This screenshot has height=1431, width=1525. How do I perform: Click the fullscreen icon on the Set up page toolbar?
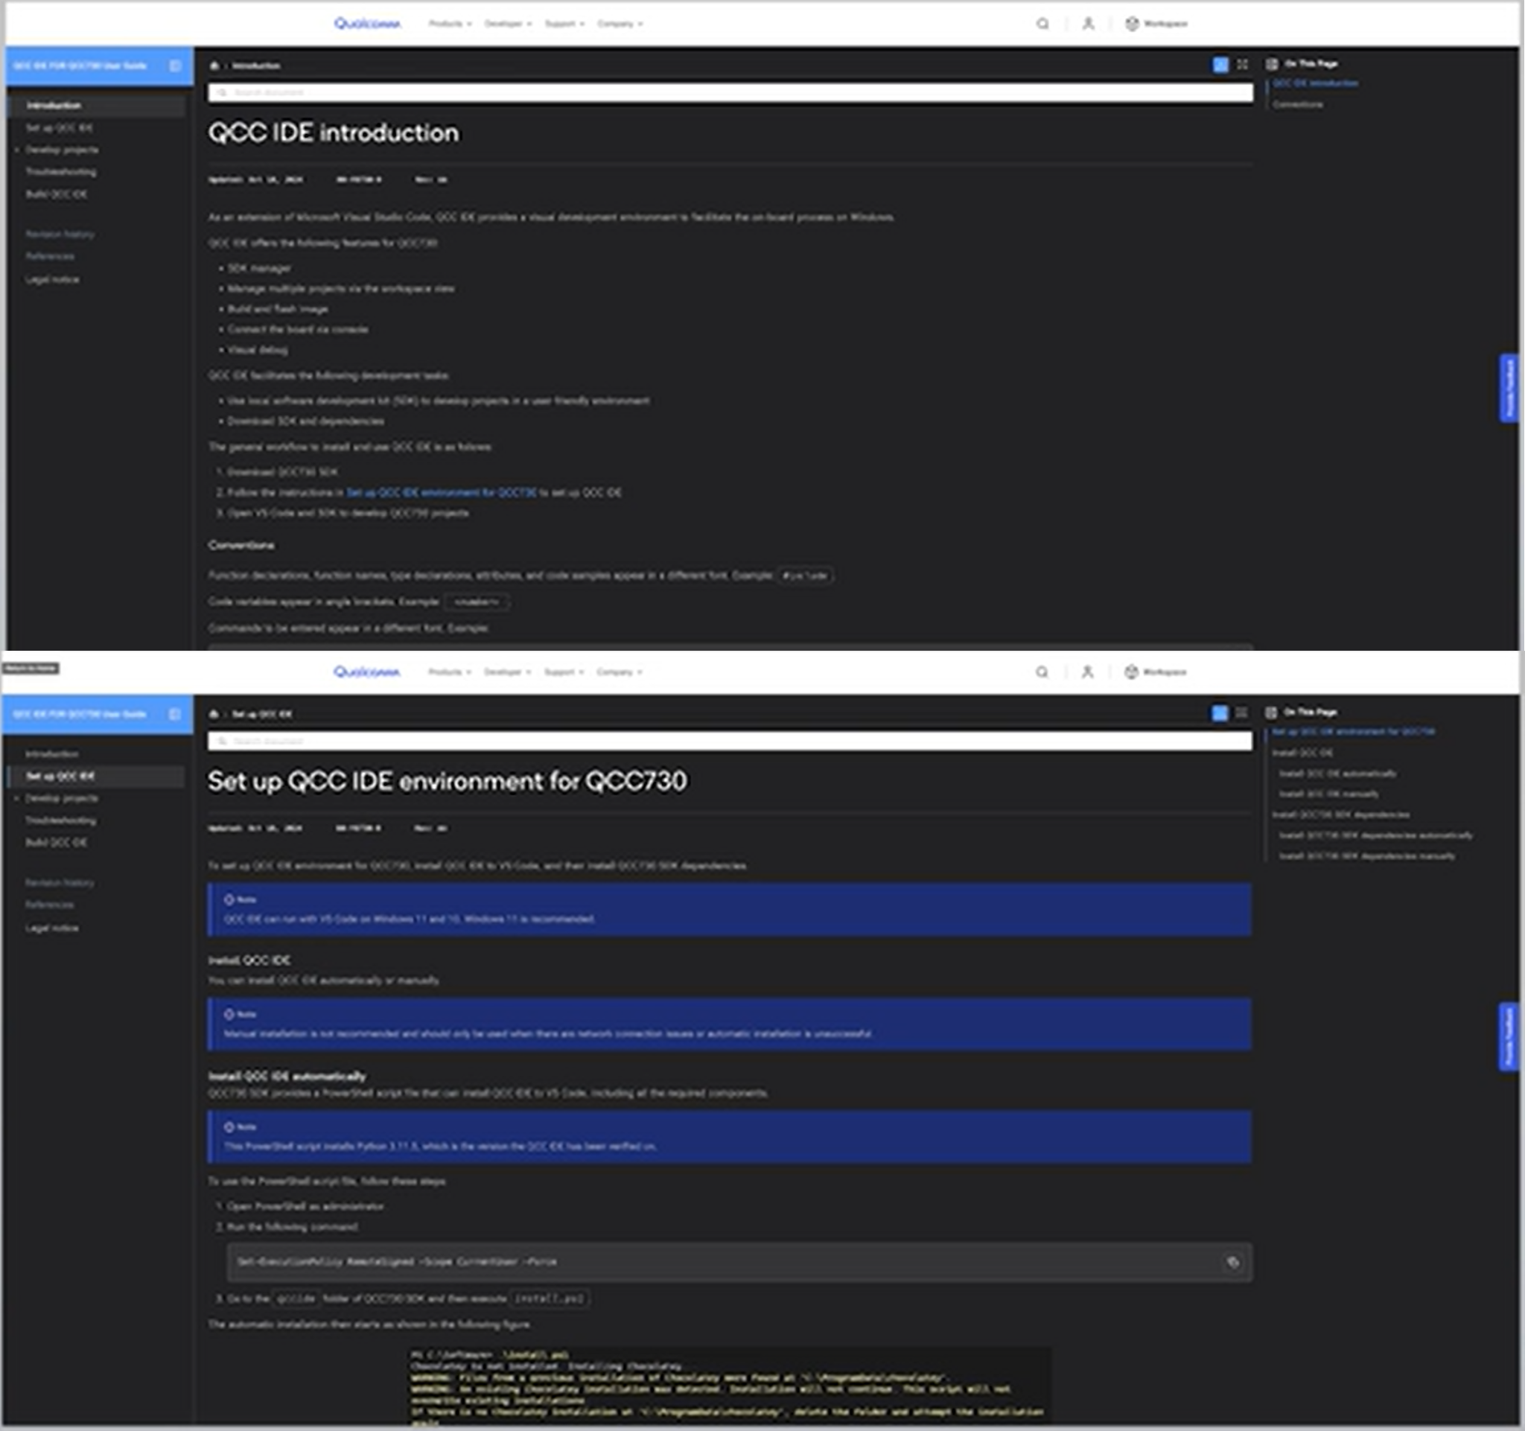pyautogui.click(x=1241, y=713)
